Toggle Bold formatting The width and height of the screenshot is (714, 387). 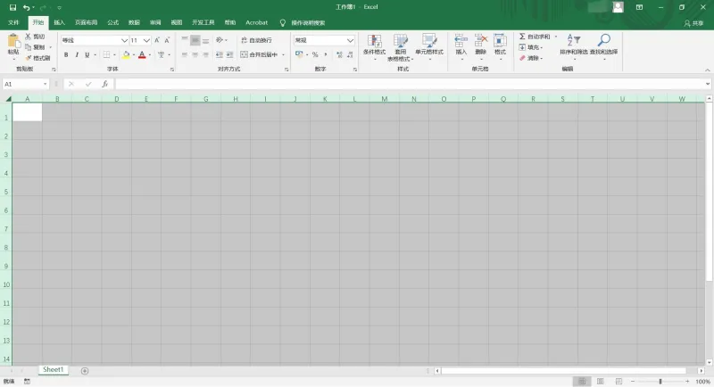(66, 54)
